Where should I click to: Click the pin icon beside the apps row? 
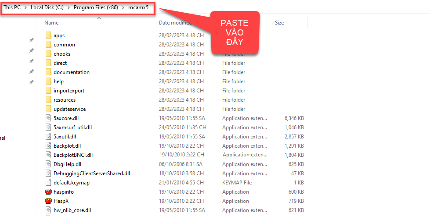[x=32, y=40]
